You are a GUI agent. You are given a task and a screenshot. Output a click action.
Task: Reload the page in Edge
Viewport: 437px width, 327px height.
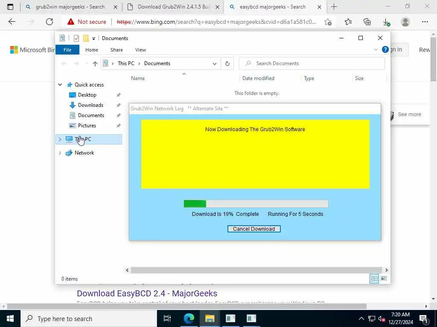click(50, 22)
